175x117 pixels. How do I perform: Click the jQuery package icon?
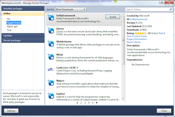pyautogui.click(x=51, y=31)
